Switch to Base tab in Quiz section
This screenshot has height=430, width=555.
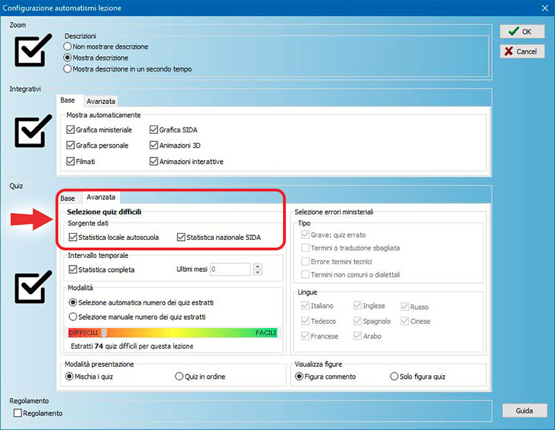pos(67,198)
